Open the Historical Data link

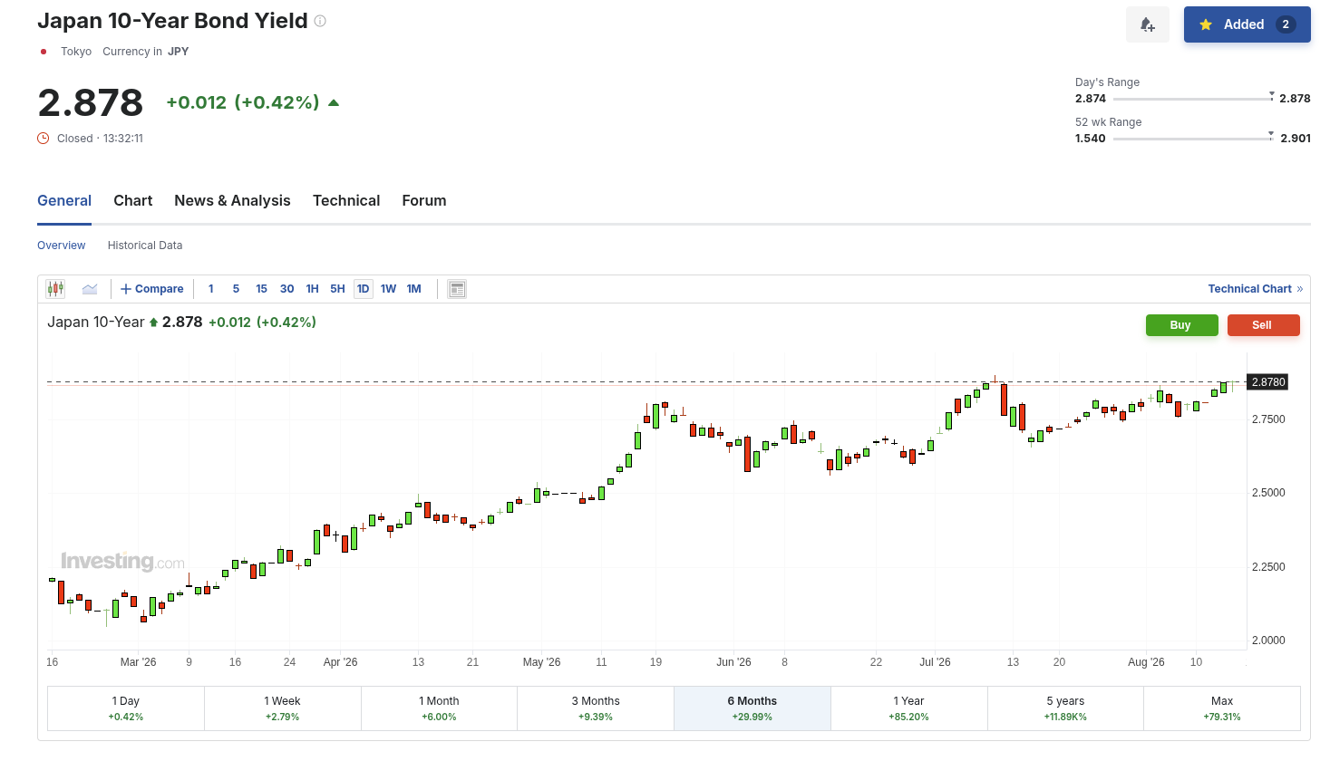145,246
